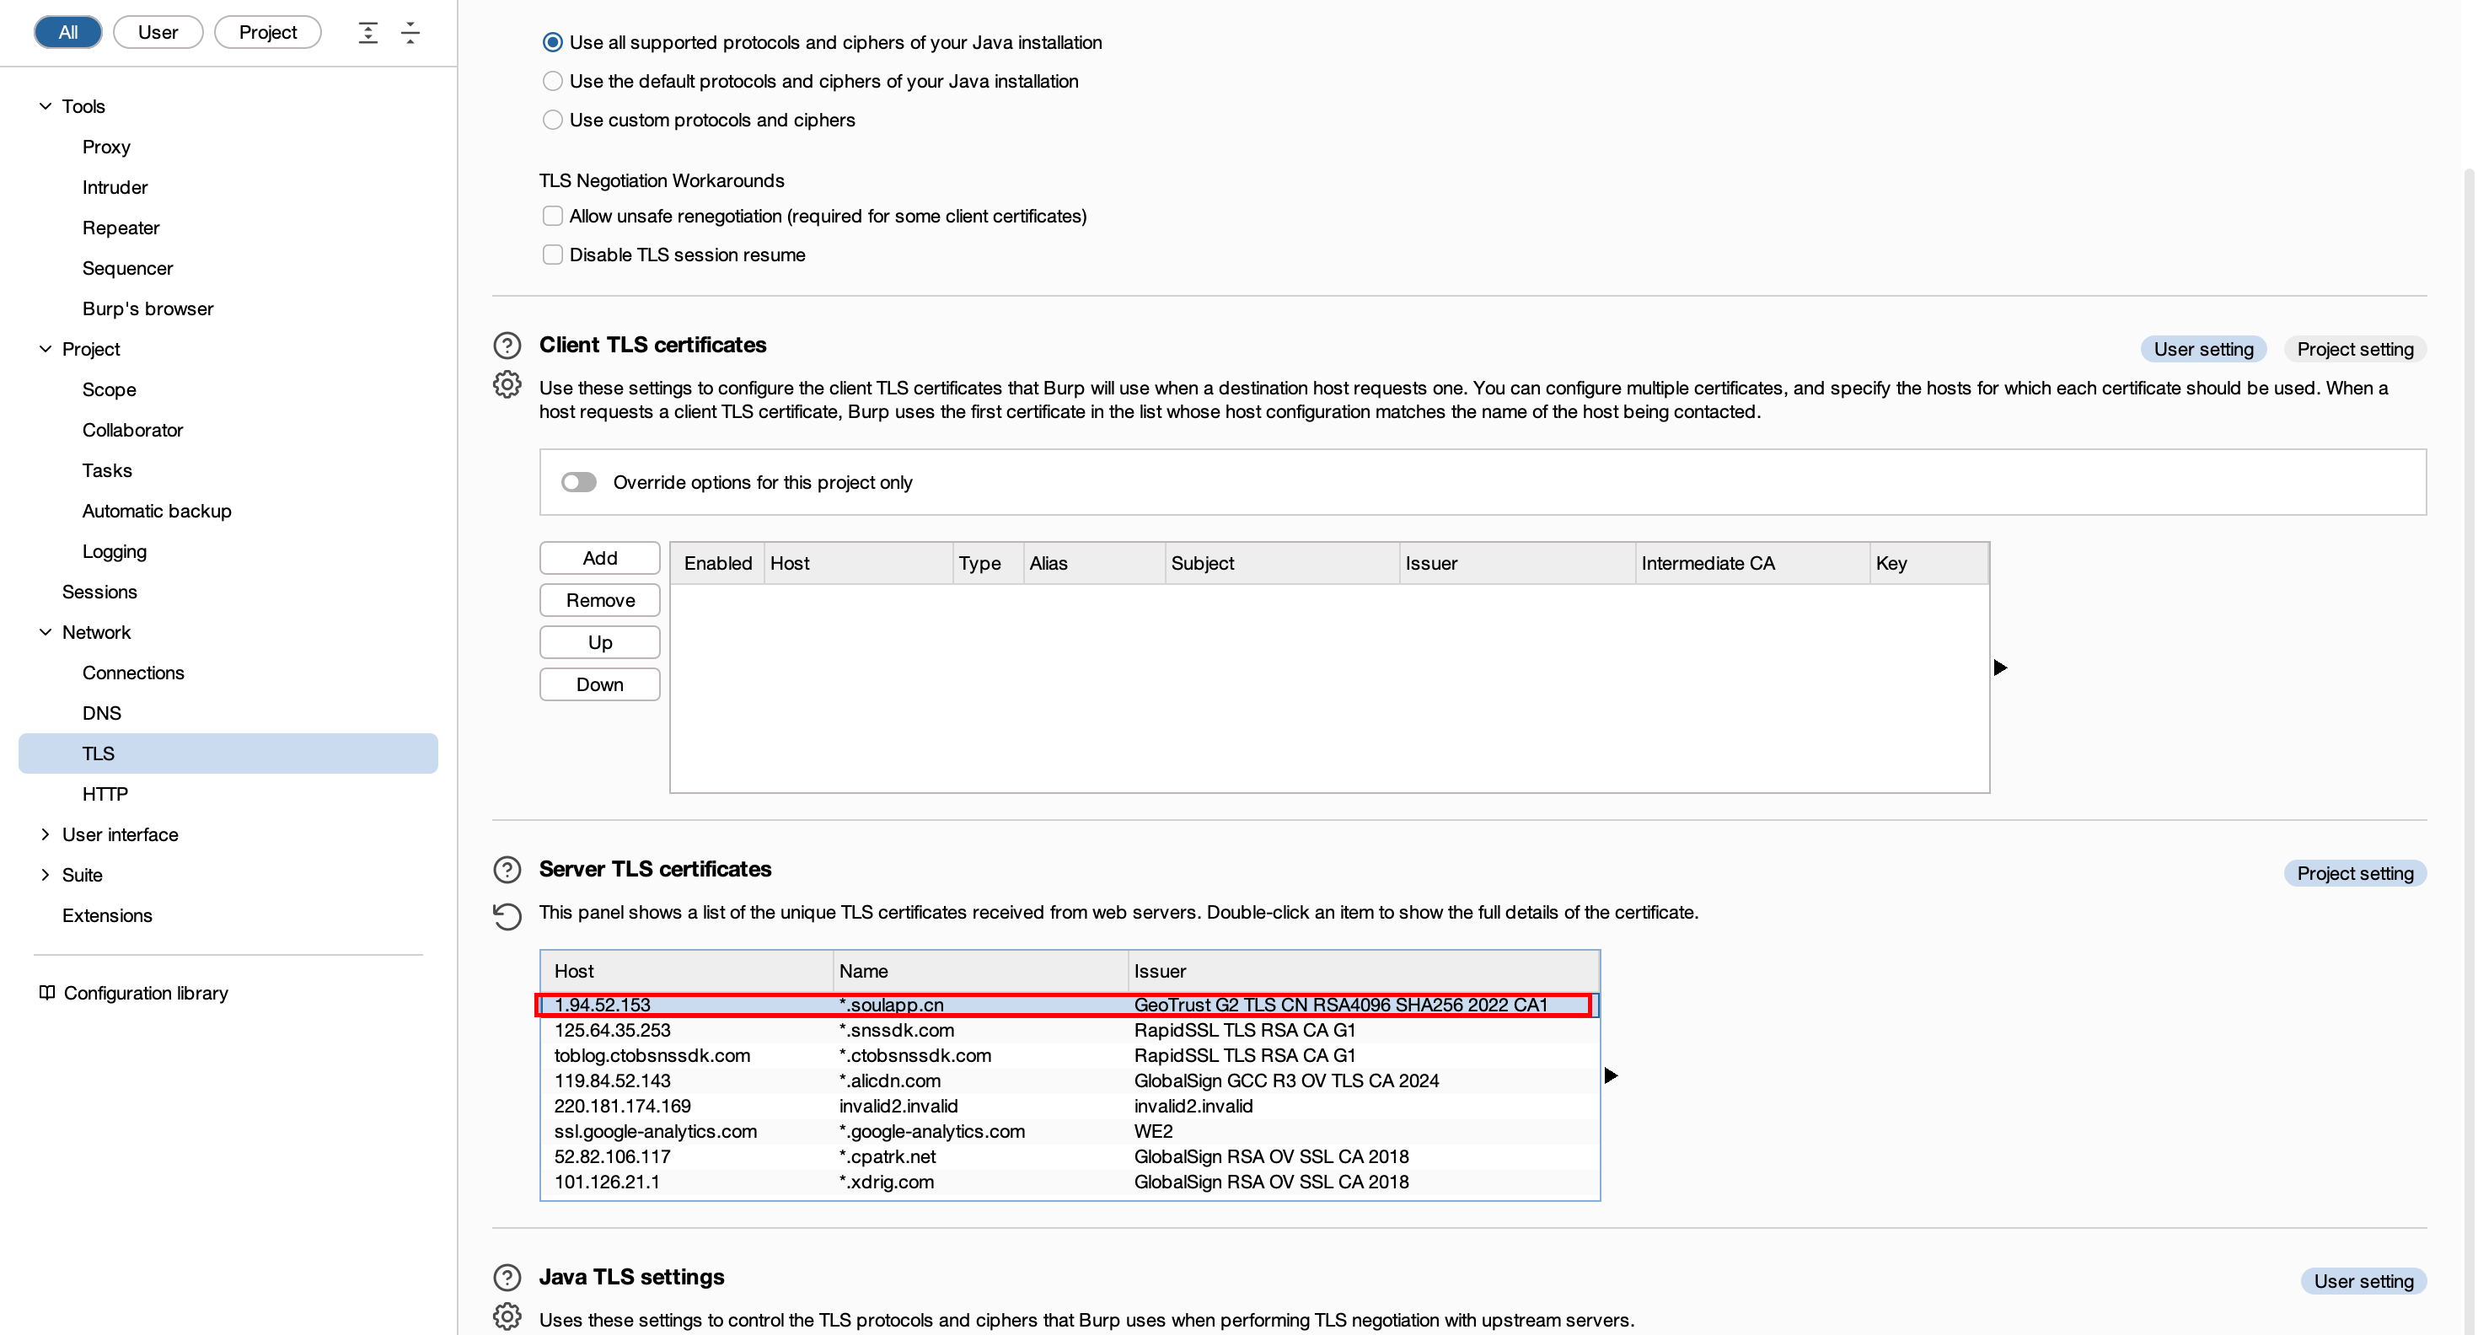Select the *.alicdn.com certificate row
Image resolution: width=2478 pixels, height=1335 pixels.
[1070, 1081]
